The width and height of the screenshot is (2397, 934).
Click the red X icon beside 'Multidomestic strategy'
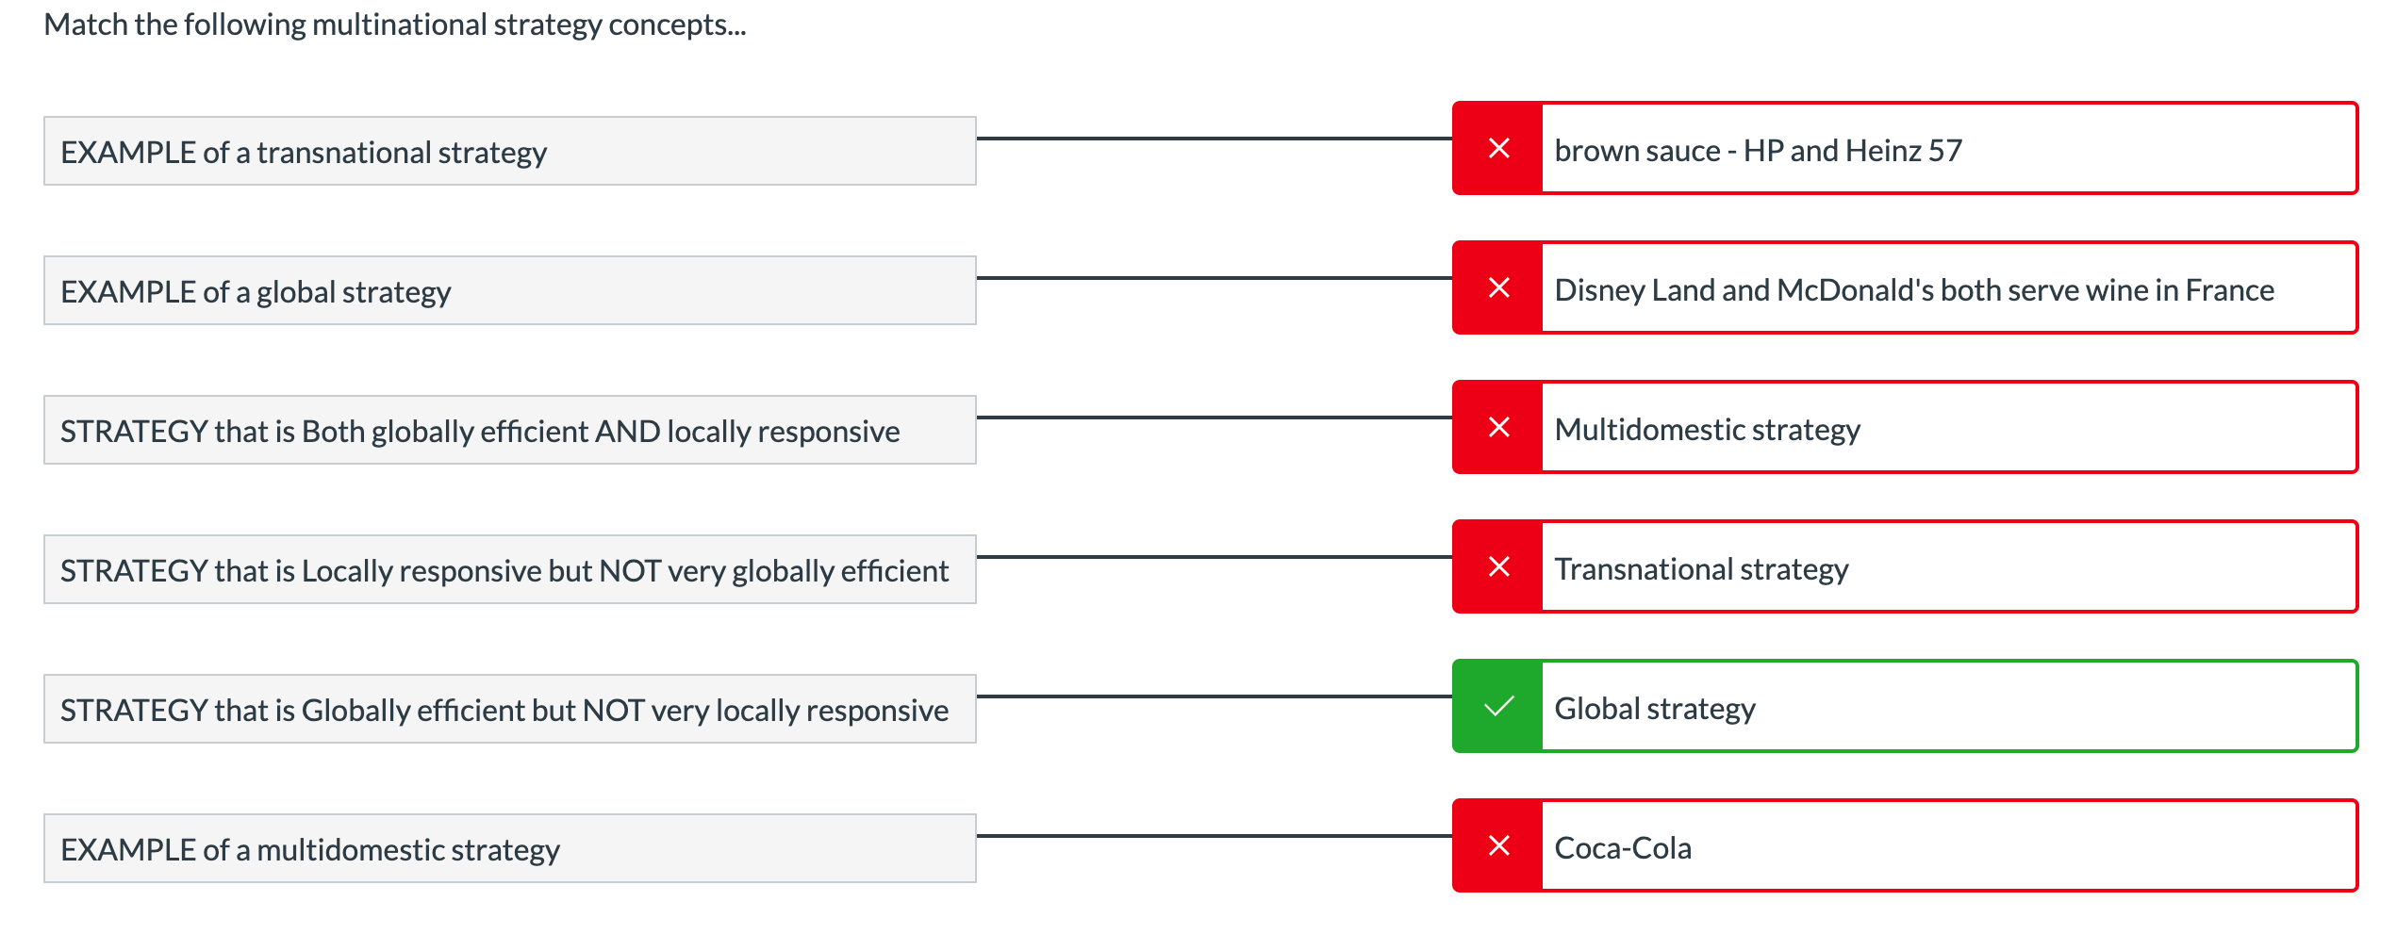1499,427
